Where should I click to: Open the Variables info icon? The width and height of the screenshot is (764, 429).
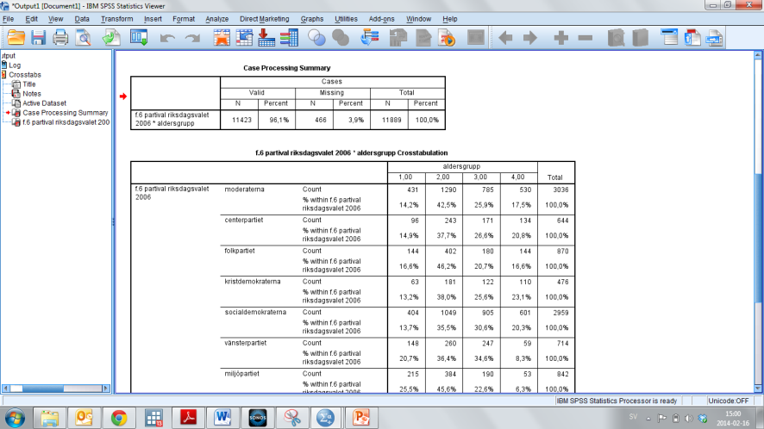point(289,38)
